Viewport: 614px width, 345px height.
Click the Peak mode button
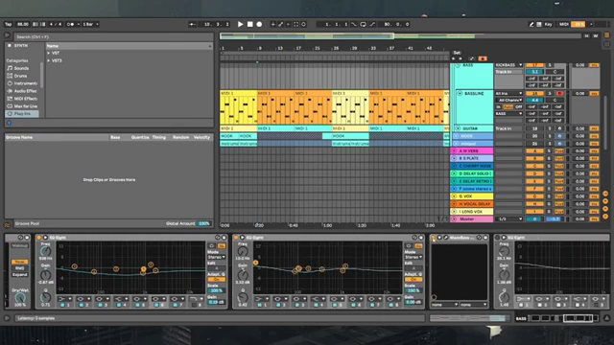[19, 262]
